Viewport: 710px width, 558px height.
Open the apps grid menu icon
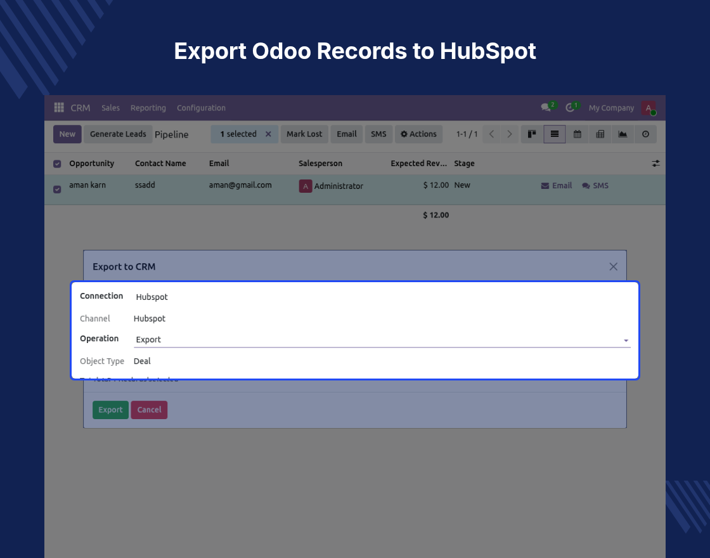[59, 108]
